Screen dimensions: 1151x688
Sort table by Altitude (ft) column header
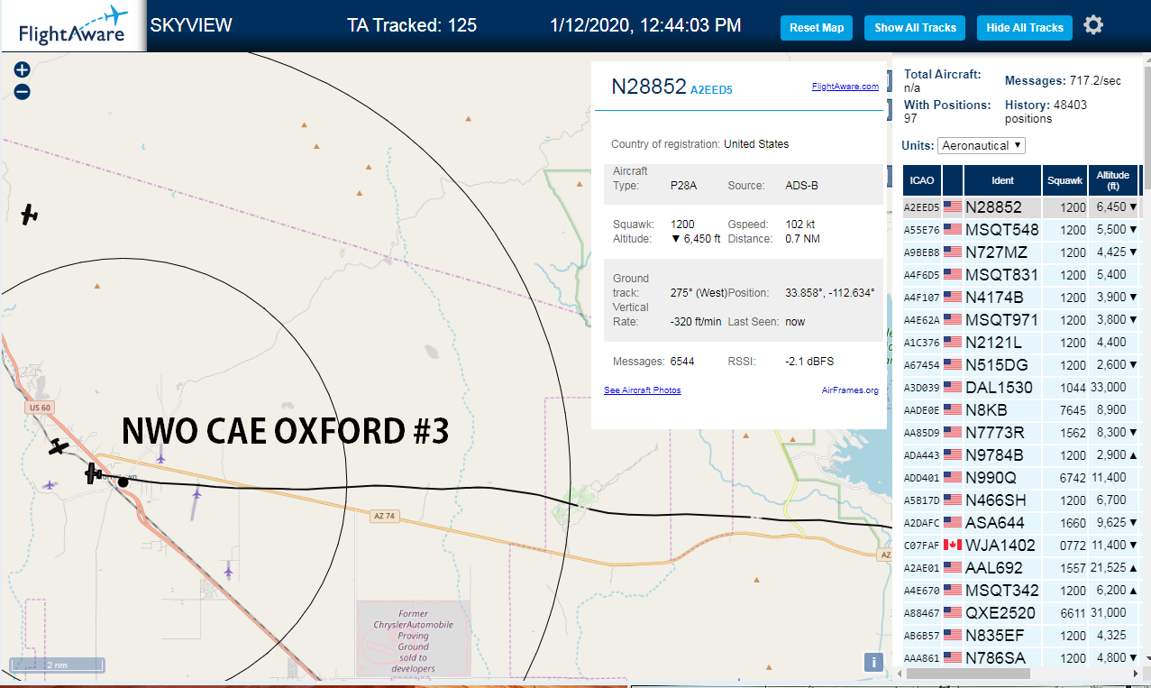pos(1113,180)
